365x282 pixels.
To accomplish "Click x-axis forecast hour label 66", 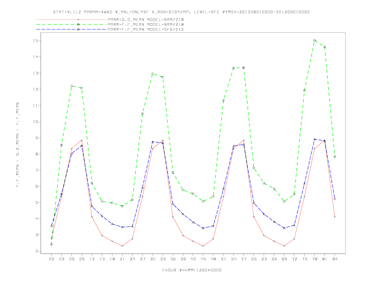I will 274,259.
